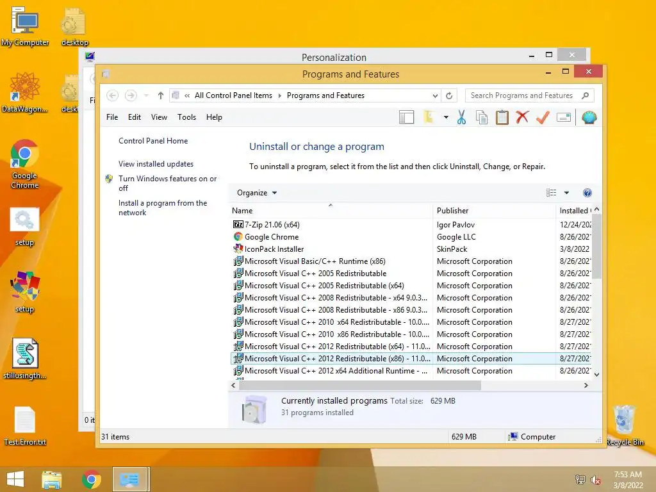Open the Help menu
Screen dimensions: 656x492
pos(214,117)
